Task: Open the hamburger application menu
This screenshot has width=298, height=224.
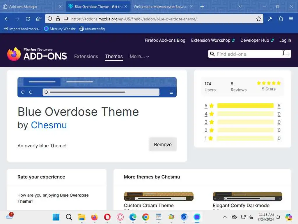Action: [x=291, y=19]
